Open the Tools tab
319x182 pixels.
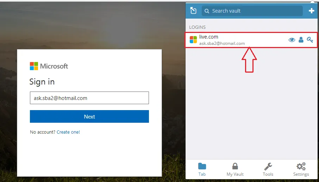(268, 169)
